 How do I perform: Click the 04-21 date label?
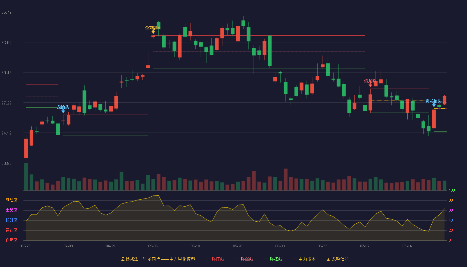click(110, 246)
